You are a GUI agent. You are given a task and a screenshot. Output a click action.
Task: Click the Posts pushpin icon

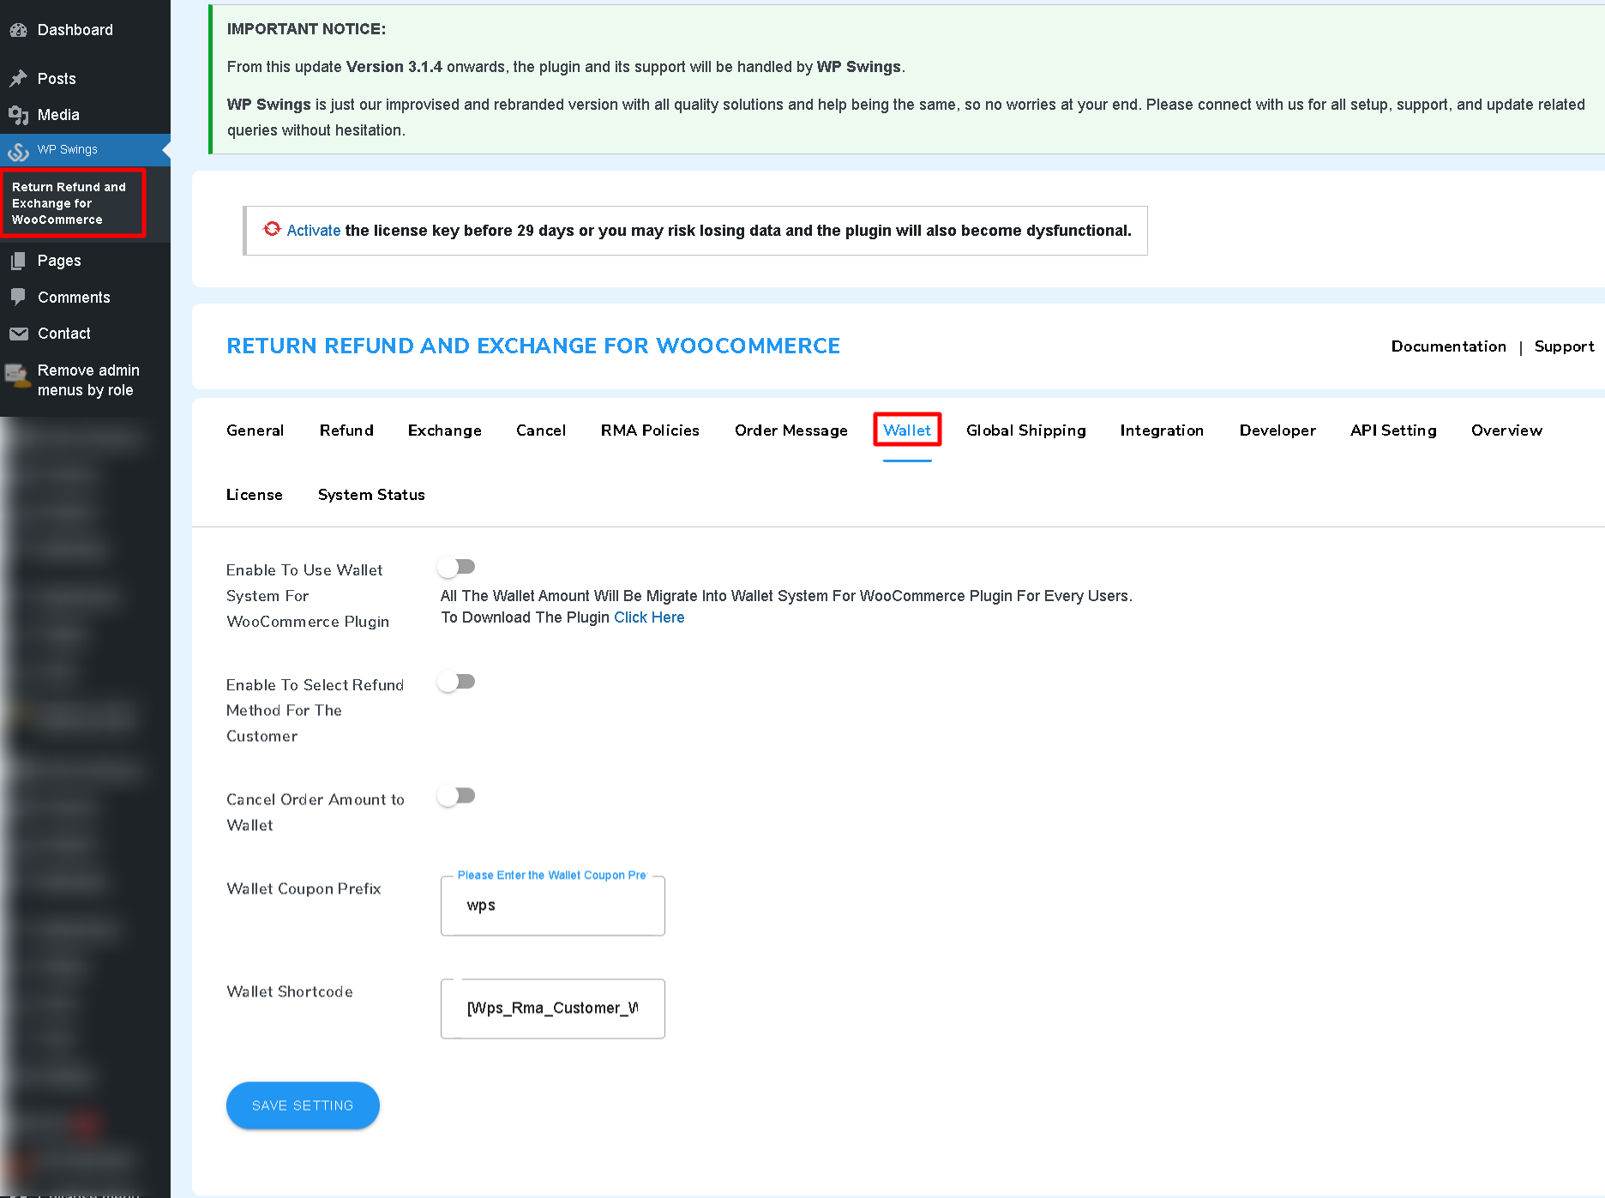[x=18, y=79]
